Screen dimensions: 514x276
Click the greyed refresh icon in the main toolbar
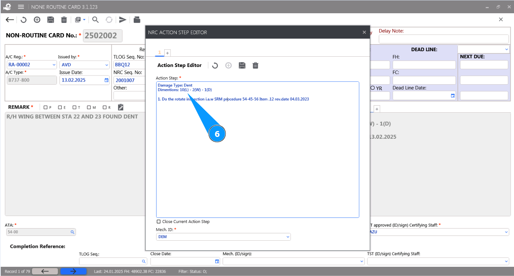(109, 20)
